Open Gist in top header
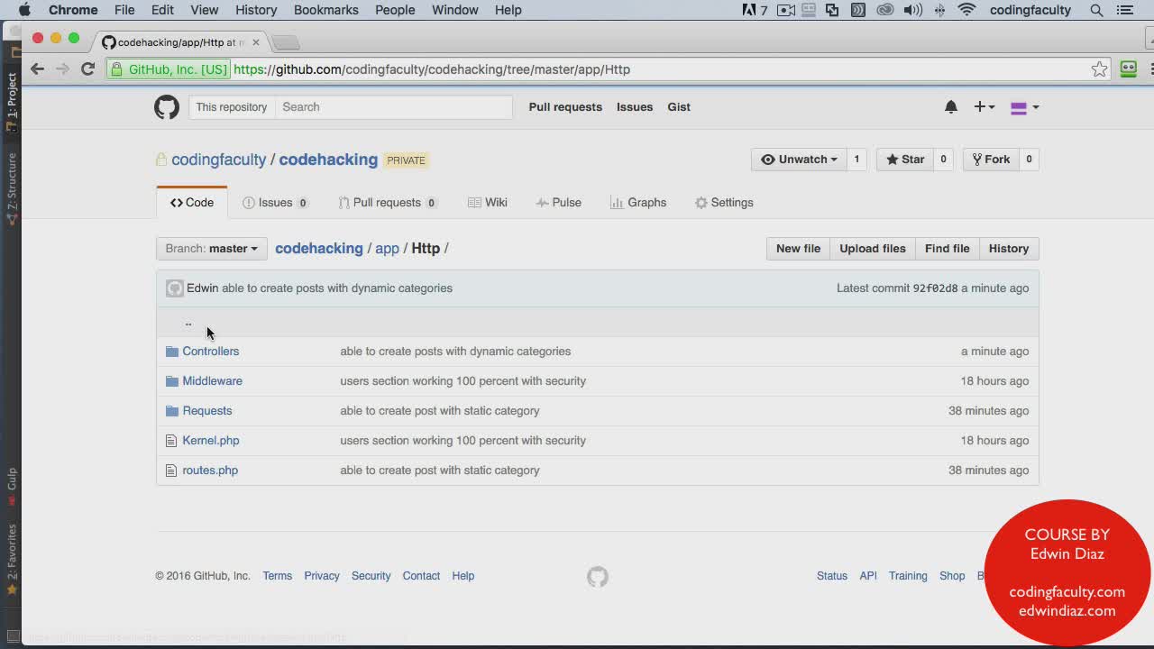Image resolution: width=1154 pixels, height=649 pixels. 679,107
